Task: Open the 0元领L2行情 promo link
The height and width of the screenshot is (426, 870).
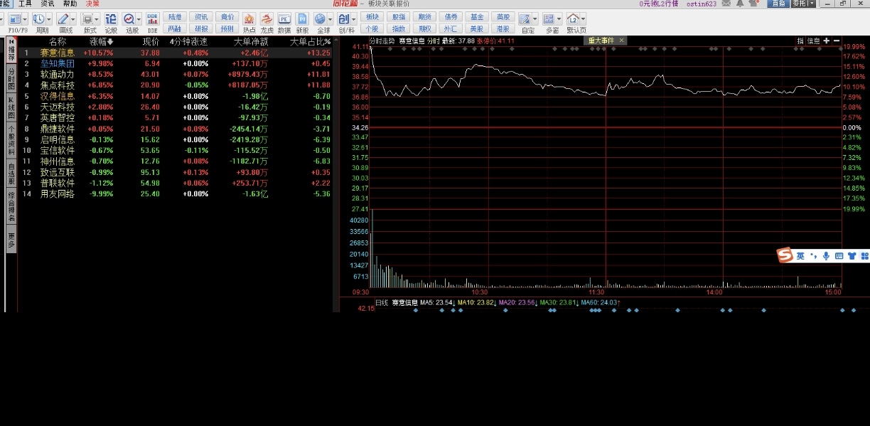Action: click(659, 4)
